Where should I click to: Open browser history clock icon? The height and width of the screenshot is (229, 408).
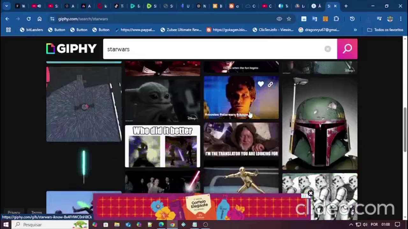tap(352, 19)
